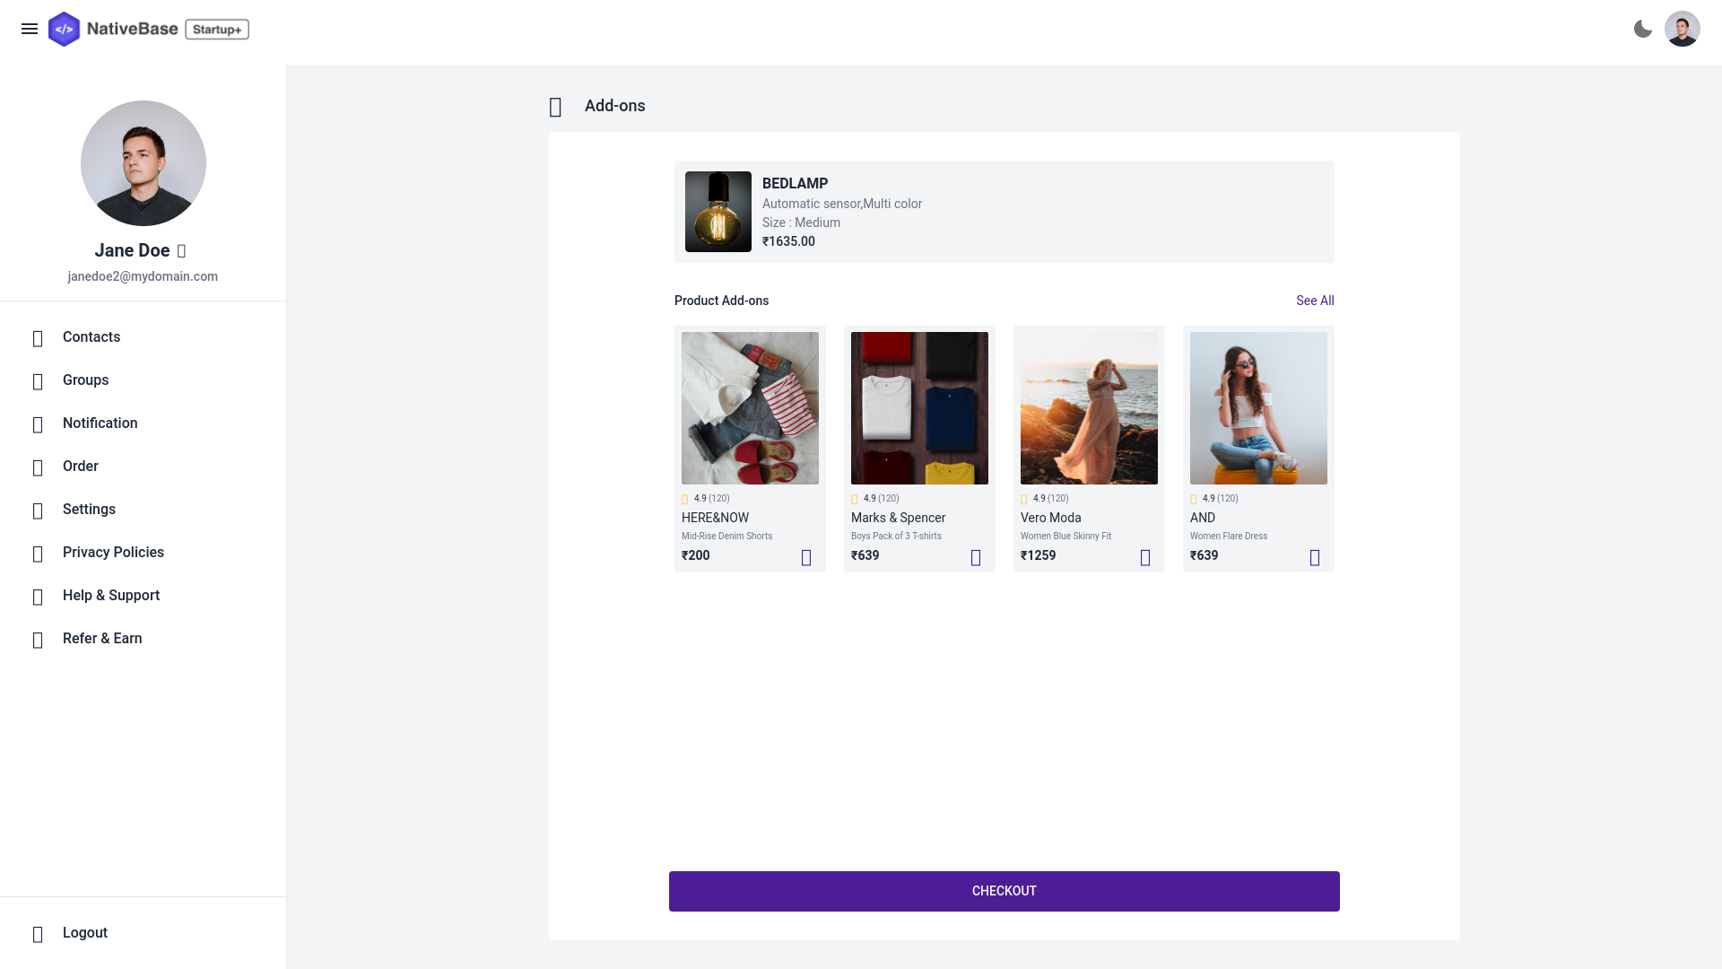Viewport: 1722px width, 969px height.
Task: Click star rating icon on AND card
Action: [1194, 500]
